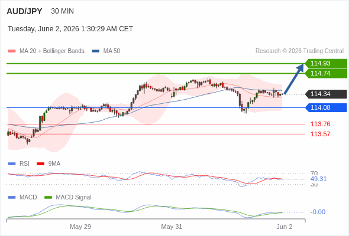Select the 114.34 current price tag

coord(326,94)
